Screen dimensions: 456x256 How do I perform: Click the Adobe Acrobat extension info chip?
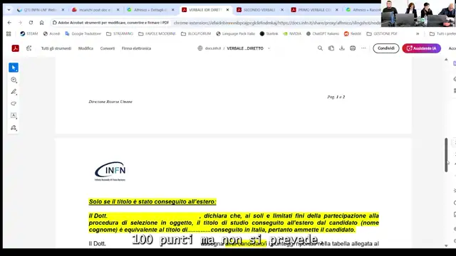click(110, 23)
